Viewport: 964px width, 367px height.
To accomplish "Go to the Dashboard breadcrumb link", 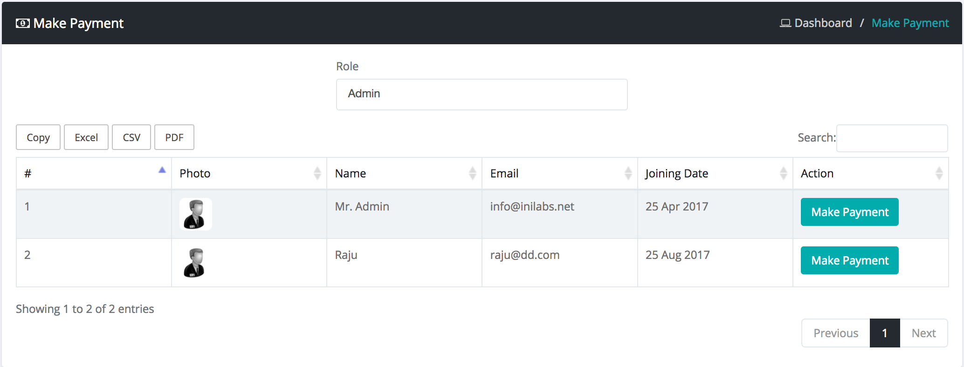I will pos(823,23).
